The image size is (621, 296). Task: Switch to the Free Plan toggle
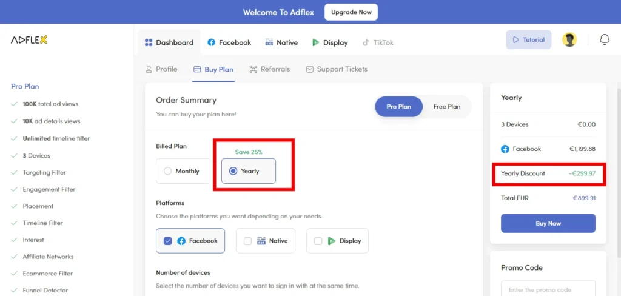(x=447, y=107)
